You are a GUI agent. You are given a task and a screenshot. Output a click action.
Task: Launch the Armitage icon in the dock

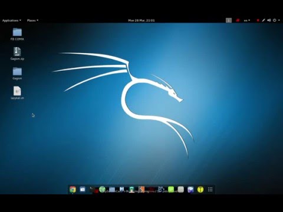[131, 190]
